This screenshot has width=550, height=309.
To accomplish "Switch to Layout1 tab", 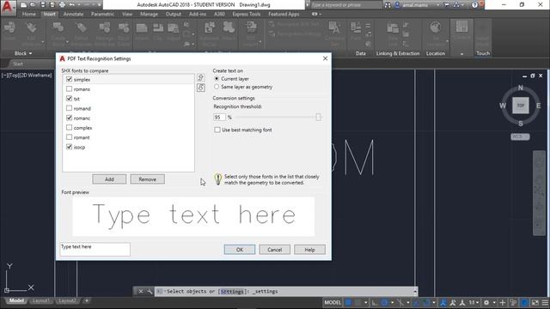I will (40, 300).
